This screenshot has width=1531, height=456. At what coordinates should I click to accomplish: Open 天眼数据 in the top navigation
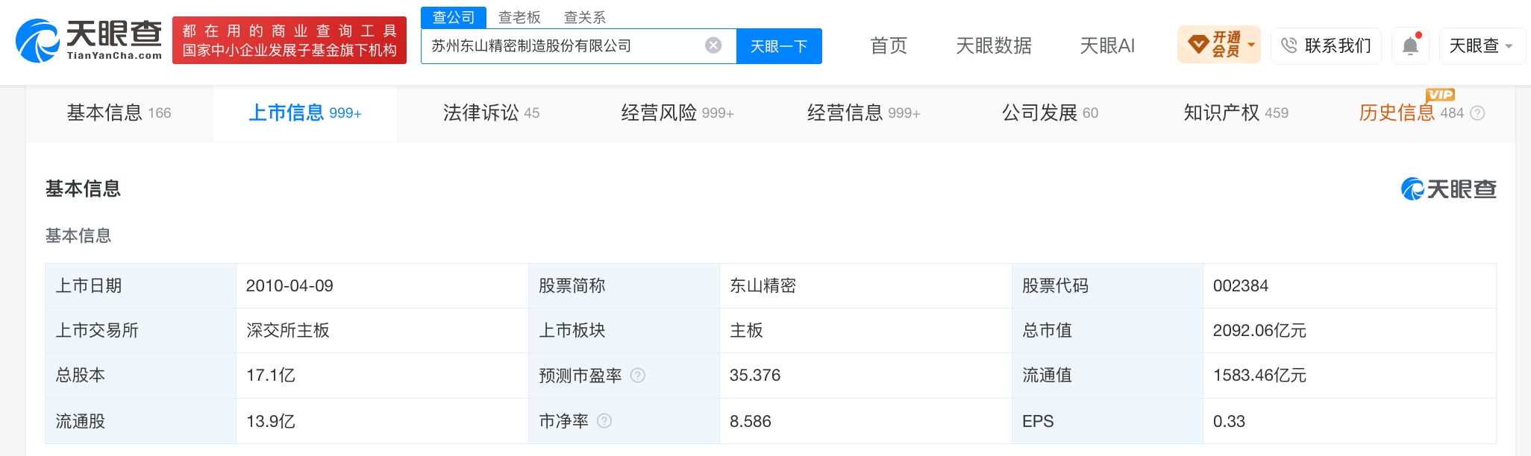(994, 45)
